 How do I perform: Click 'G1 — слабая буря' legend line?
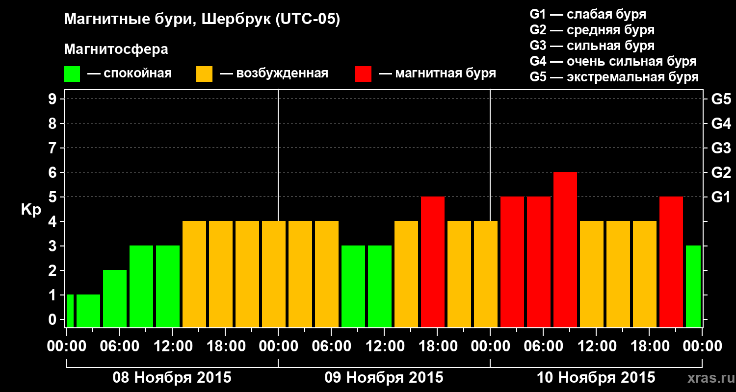(x=588, y=14)
